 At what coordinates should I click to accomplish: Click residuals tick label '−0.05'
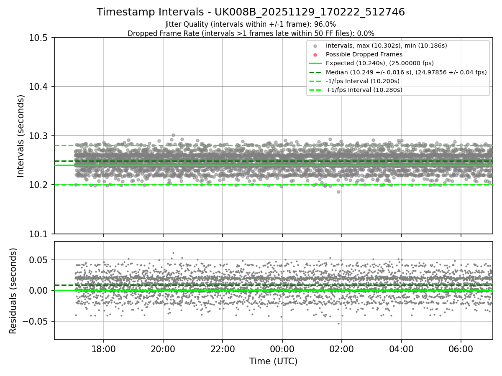click(x=36, y=321)
